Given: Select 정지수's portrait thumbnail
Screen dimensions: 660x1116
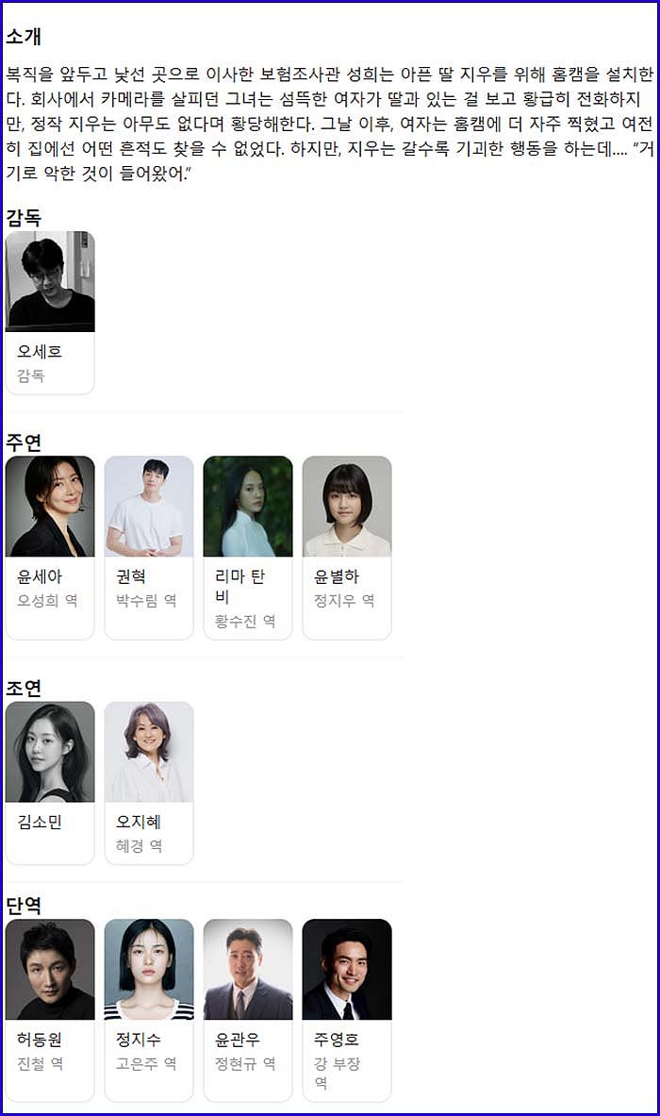Looking at the screenshot, I should click(149, 970).
